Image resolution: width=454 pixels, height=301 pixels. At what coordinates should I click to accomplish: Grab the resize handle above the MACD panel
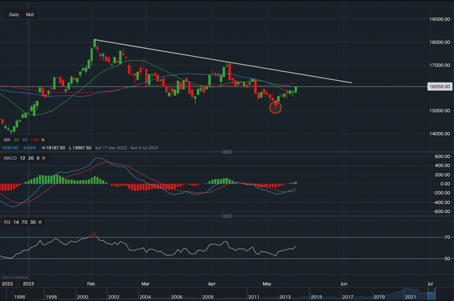coord(227,151)
